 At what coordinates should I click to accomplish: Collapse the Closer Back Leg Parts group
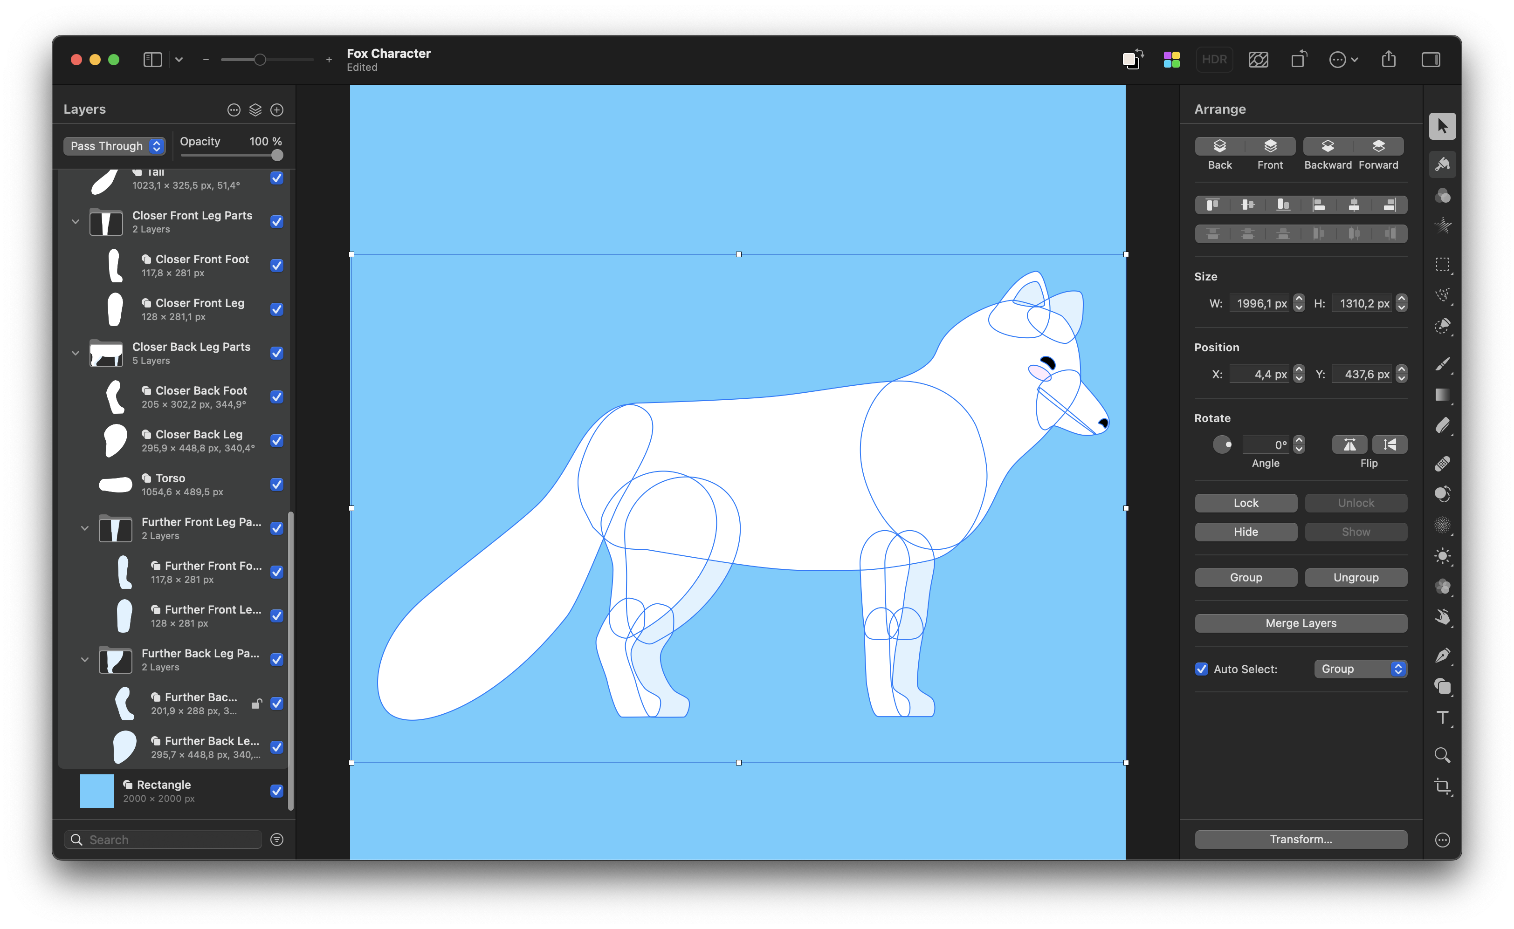tap(76, 353)
